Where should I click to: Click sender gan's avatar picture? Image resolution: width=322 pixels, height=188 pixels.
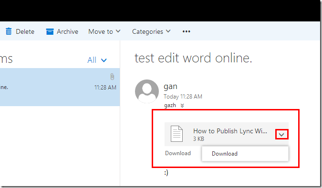(x=147, y=91)
